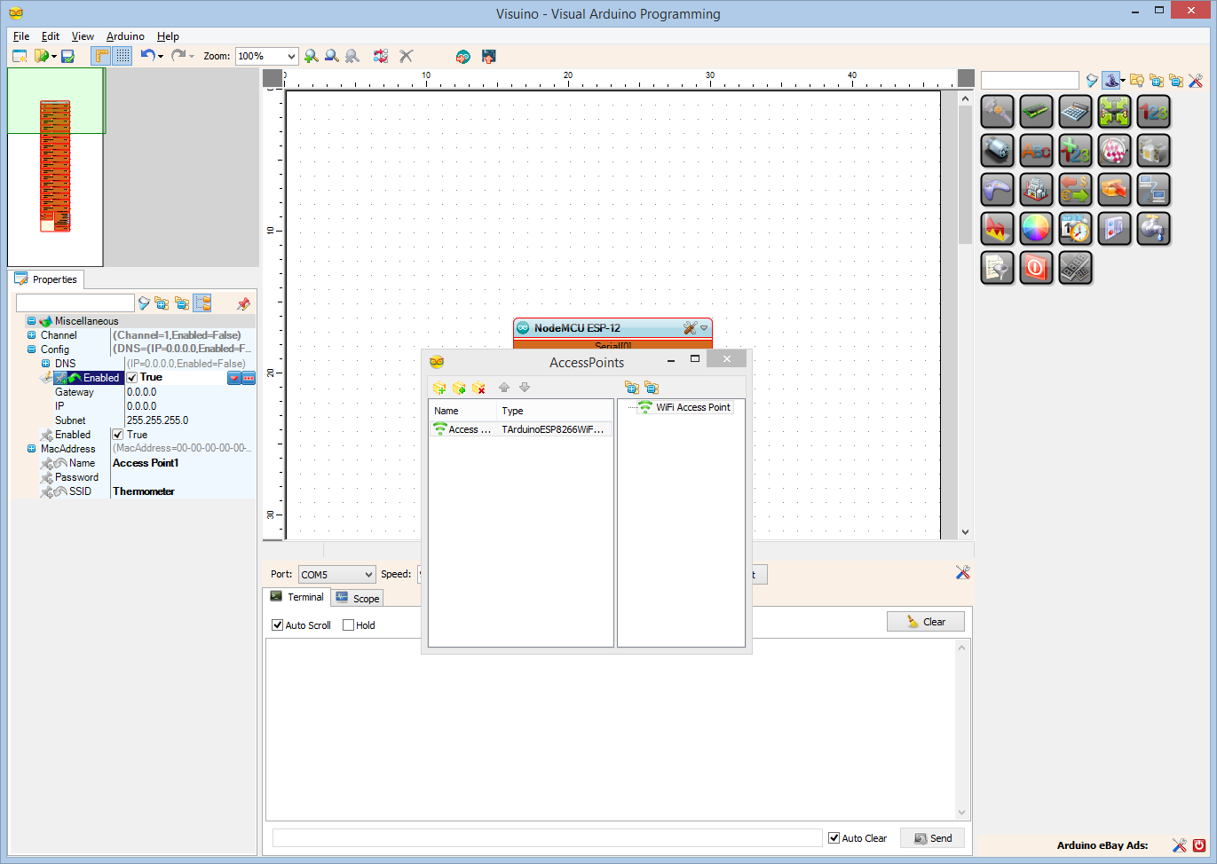Open the game controller component category
This screenshot has width=1217, height=864.
[x=997, y=190]
